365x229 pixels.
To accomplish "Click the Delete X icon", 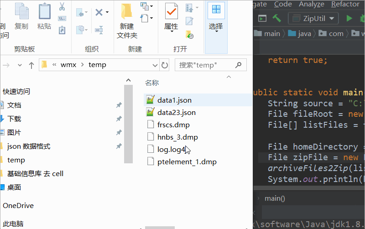I will click(99, 12).
